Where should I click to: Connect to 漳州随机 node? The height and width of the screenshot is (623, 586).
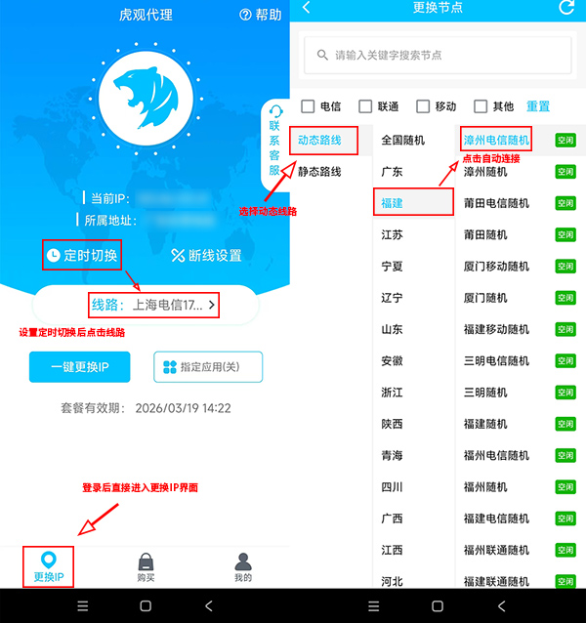[485, 172]
